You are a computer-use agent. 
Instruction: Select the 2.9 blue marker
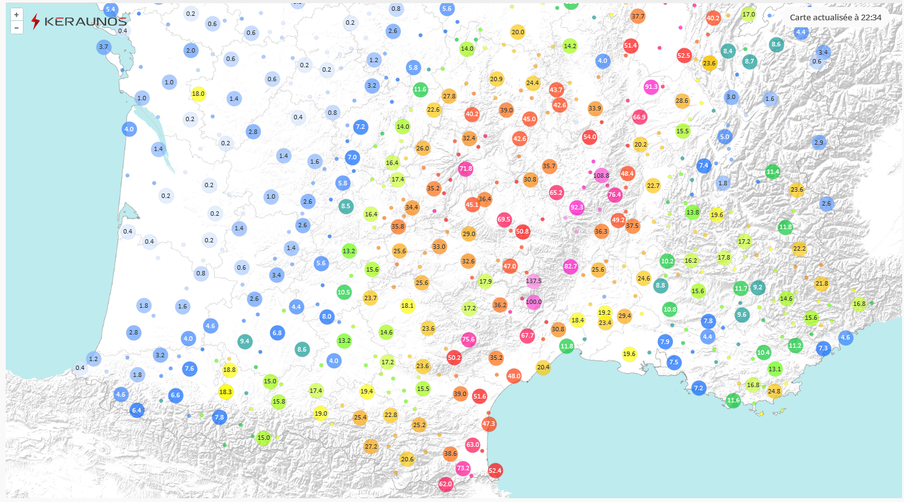[819, 142]
